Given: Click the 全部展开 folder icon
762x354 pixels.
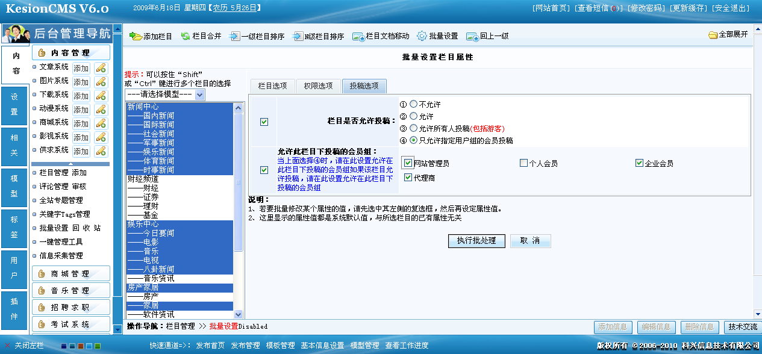Looking at the screenshot, I should pyautogui.click(x=713, y=35).
